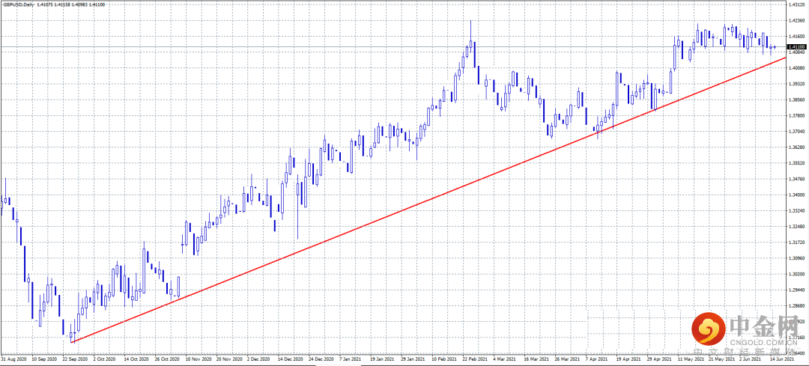
Task: Click the 1.41600 price axis label
Action: coord(796,37)
